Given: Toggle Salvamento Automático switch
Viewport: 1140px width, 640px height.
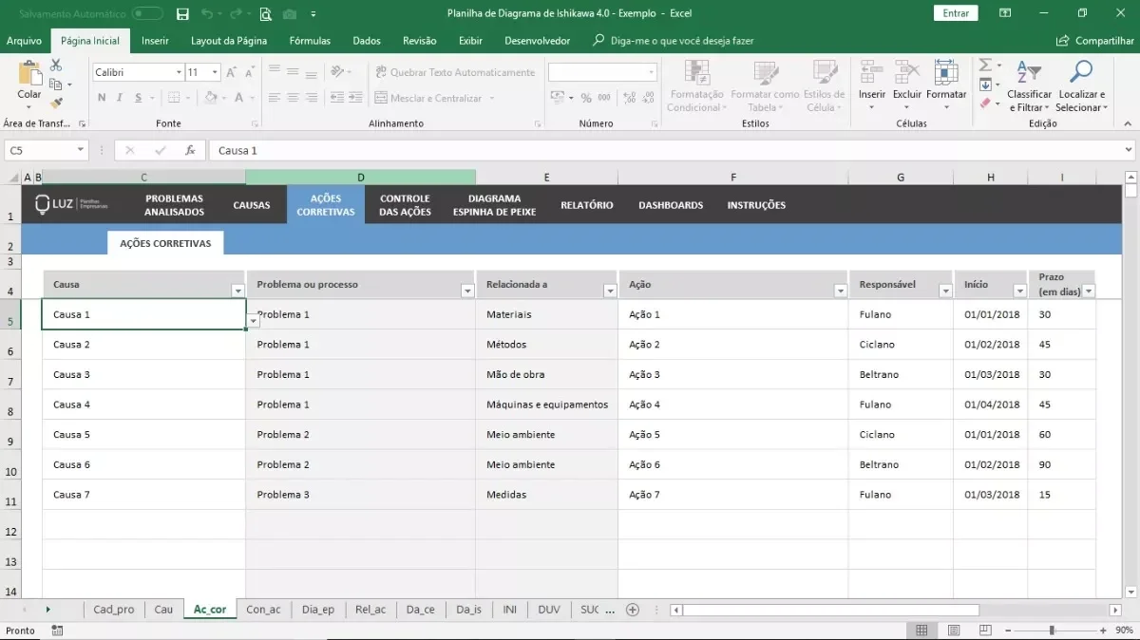Looking at the screenshot, I should click(147, 13).
